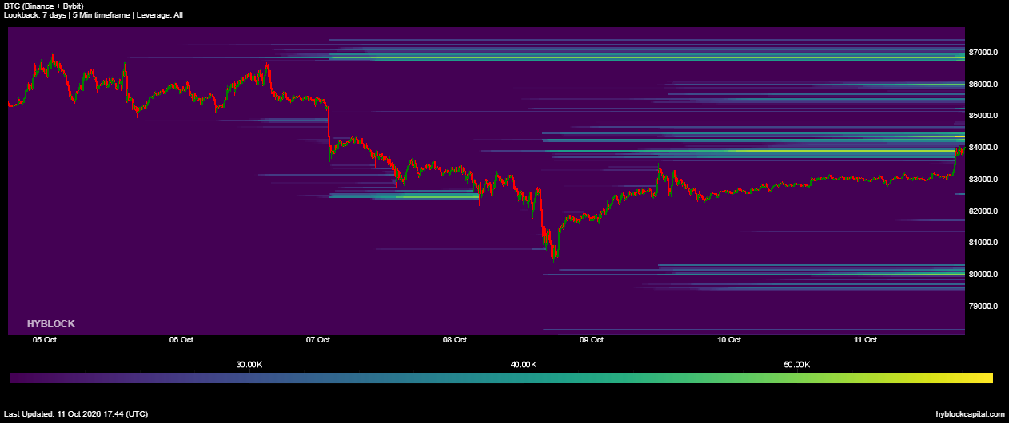This screenshot has width=1009, height=423.
Task: Click the 80000.0 price axis label
Action: [x=983, y=275]
